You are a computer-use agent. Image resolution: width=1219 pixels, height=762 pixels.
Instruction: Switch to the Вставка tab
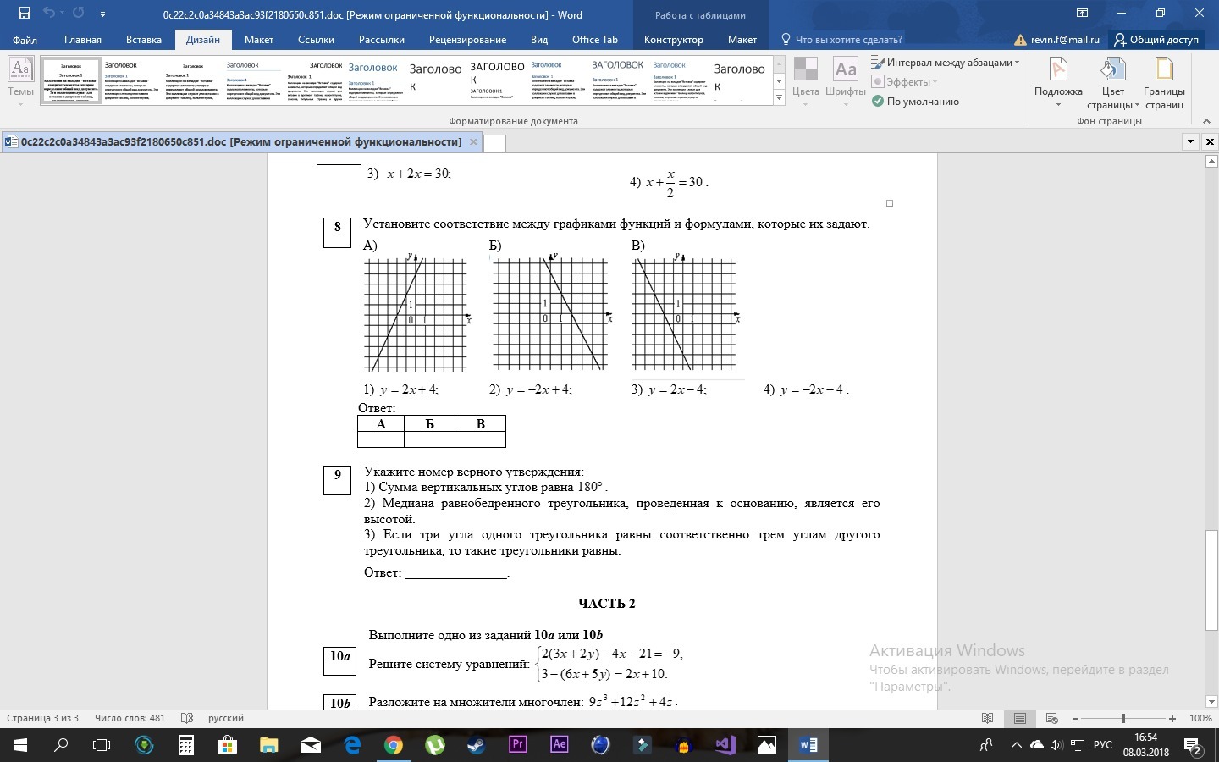click(x=144, y=40)
